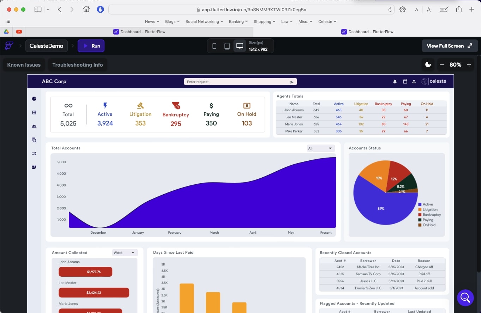Screen dimensions: 481x313
Task: Open the documents copy sidebar icon
Action: pos(34,140)
